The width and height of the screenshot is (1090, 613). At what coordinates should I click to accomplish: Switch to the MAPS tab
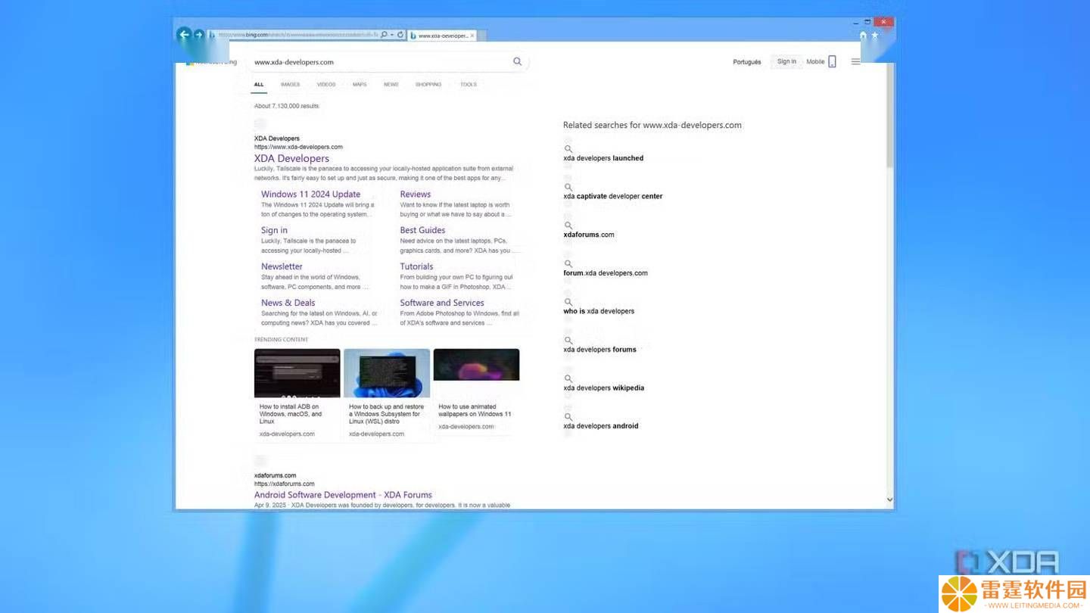coord(360,84)
